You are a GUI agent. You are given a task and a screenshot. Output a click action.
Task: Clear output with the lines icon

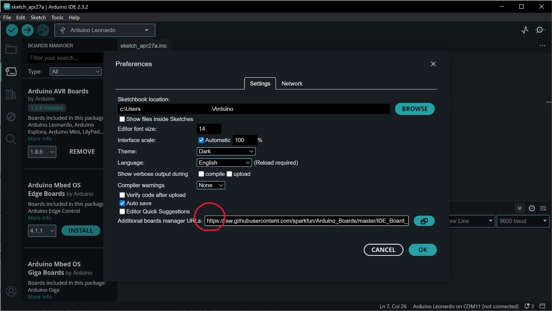543,208
